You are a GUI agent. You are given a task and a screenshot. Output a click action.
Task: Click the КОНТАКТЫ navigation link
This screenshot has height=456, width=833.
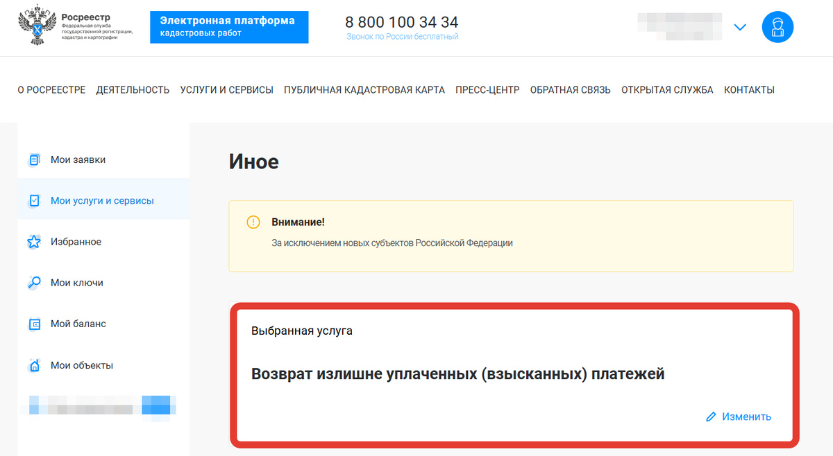click(749, 89)
